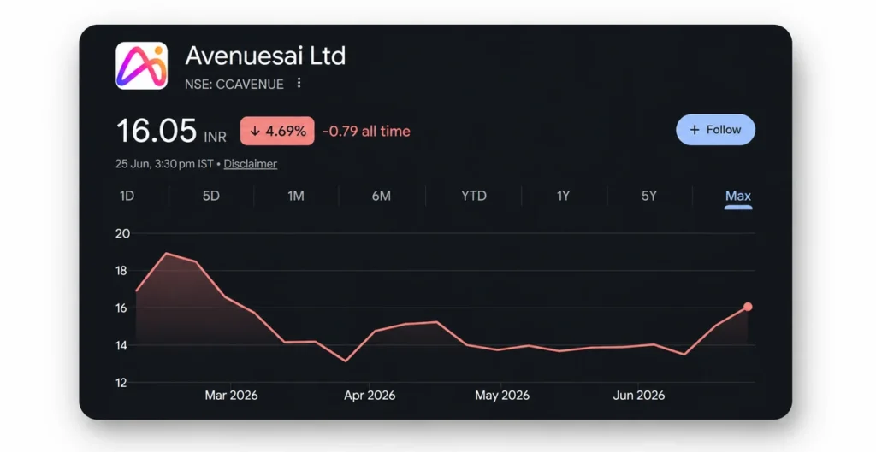Screen dimensions: 876x452
Task: Open the Disclaimer link
Action: [251, 164]
